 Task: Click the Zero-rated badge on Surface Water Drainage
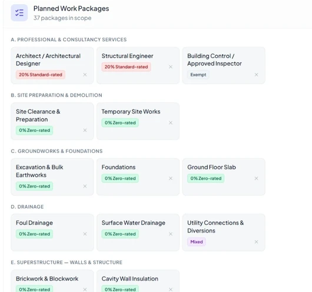pyautogui.click(x=120, y=234)
